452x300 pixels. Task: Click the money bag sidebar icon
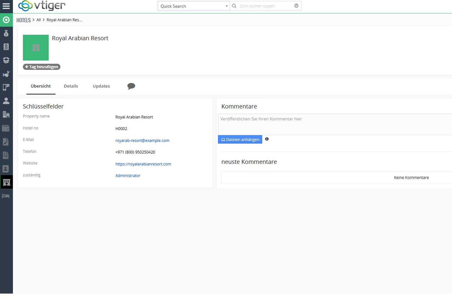point(6,33)
